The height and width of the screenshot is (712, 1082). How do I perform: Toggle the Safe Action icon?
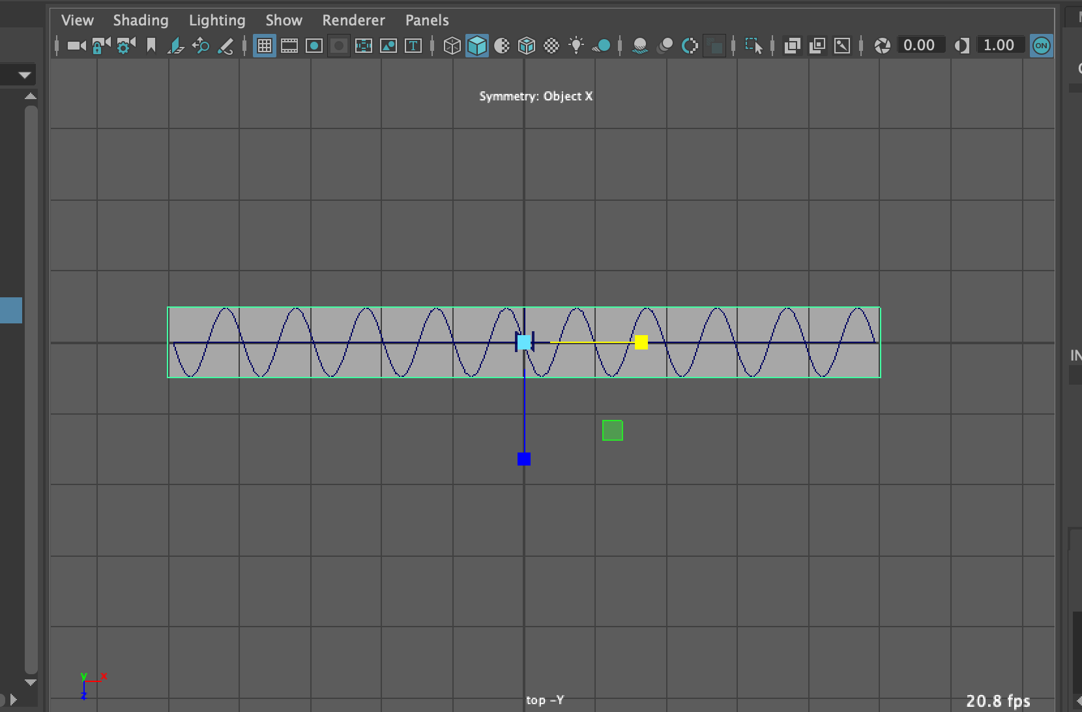[388, 46]
